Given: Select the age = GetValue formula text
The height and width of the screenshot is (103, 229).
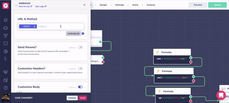Looking at the screenshot, I should 173,98.
